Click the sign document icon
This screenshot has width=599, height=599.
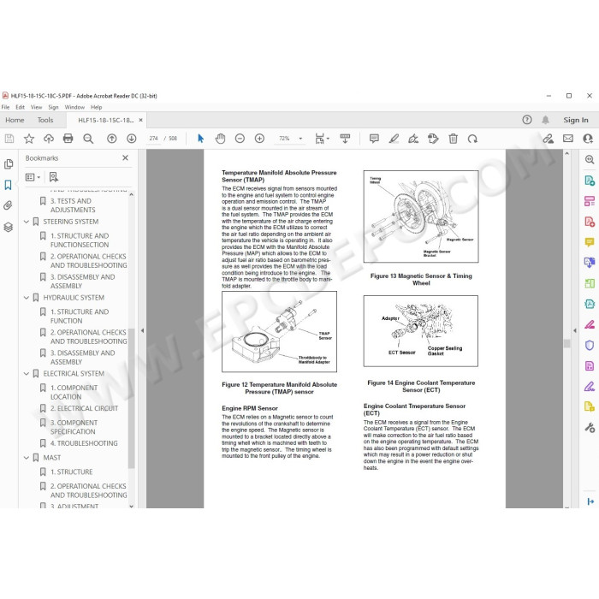[413, 139]
